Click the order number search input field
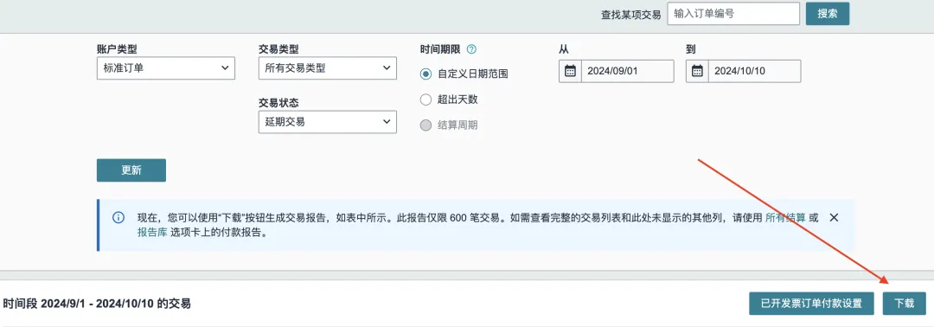Screen dimensions: 934x327 732,14
